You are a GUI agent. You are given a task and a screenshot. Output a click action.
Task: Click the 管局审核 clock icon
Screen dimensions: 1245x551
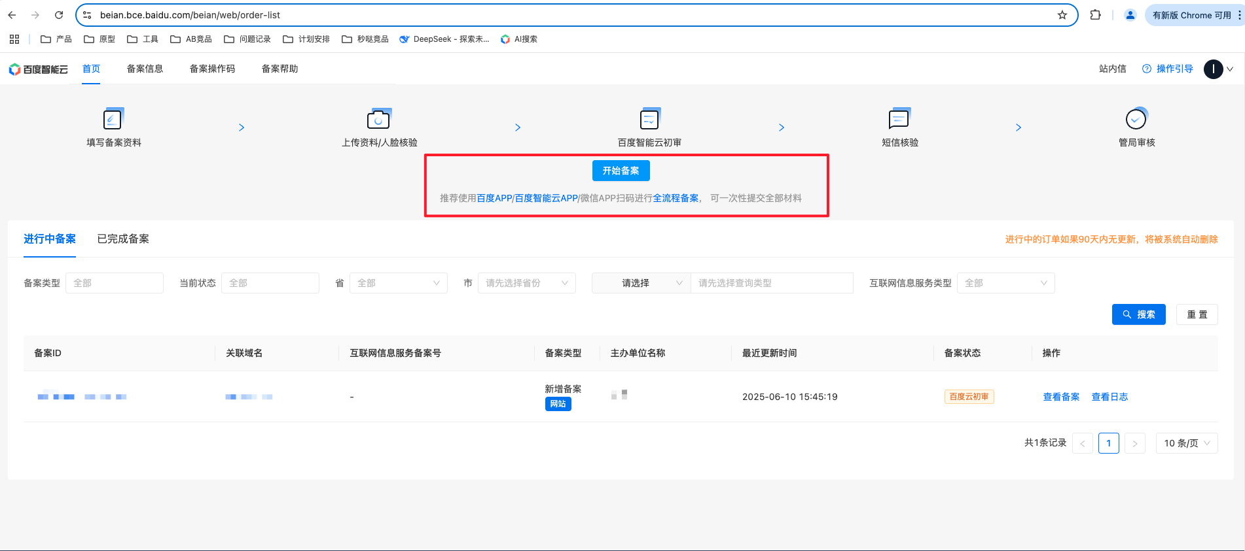point(1136,119)
